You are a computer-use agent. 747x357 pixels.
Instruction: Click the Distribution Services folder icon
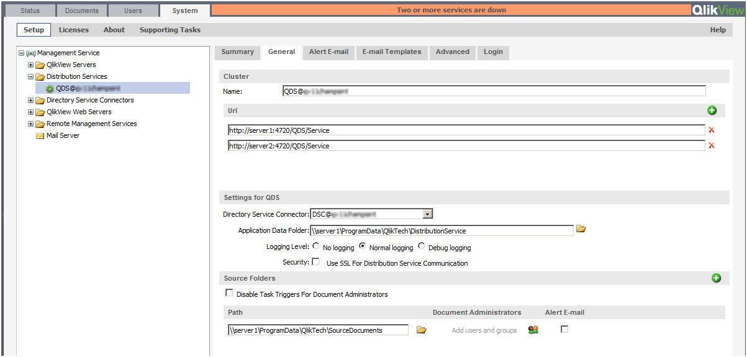[x=40, y=77]
